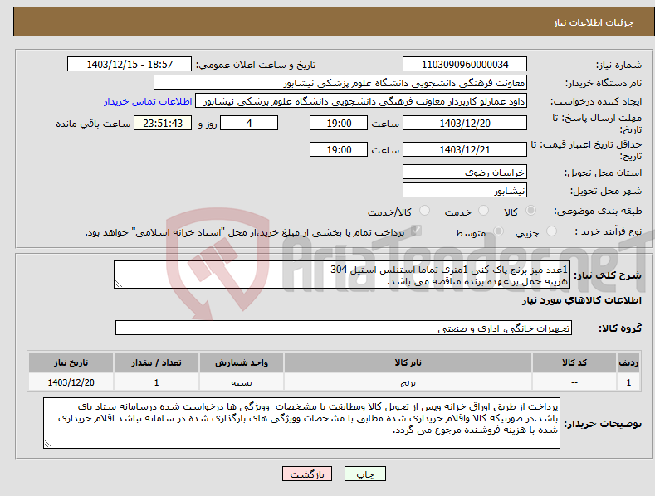This screenshot has height=496, width=655.
Task: Toggle the Islamic treasury payment checkbox
Action: point(416,231)
